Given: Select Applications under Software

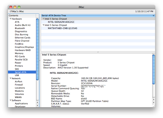Looking at the screenshot, I should (x=21, y=104).
